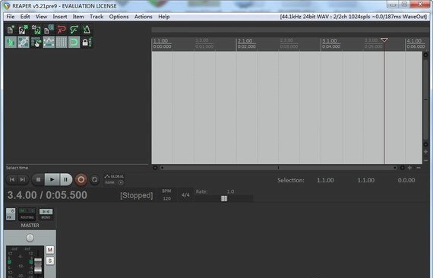Click the selection start value 1.1.00
433x278 pixels.
[x=325, y=180]
